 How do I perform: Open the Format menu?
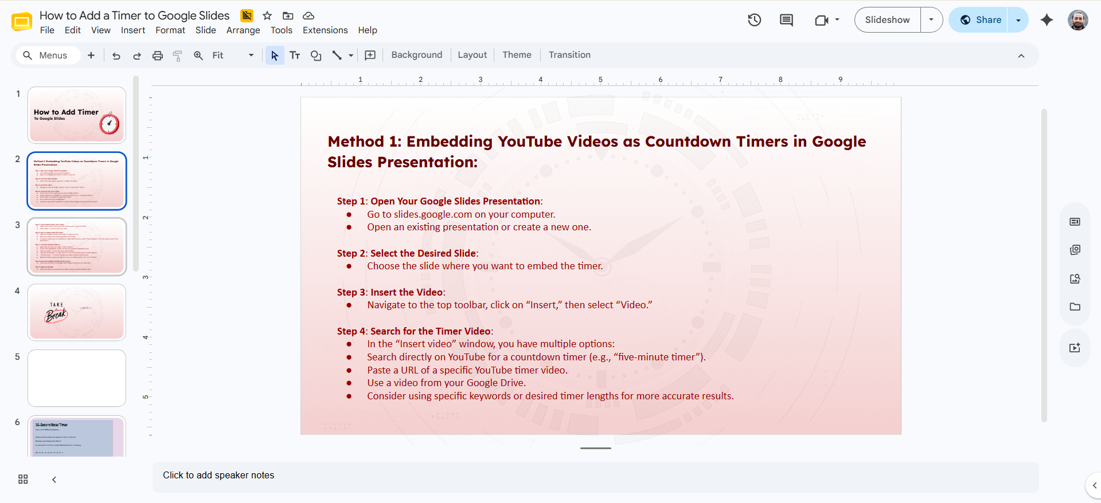[x=170, y=30]
